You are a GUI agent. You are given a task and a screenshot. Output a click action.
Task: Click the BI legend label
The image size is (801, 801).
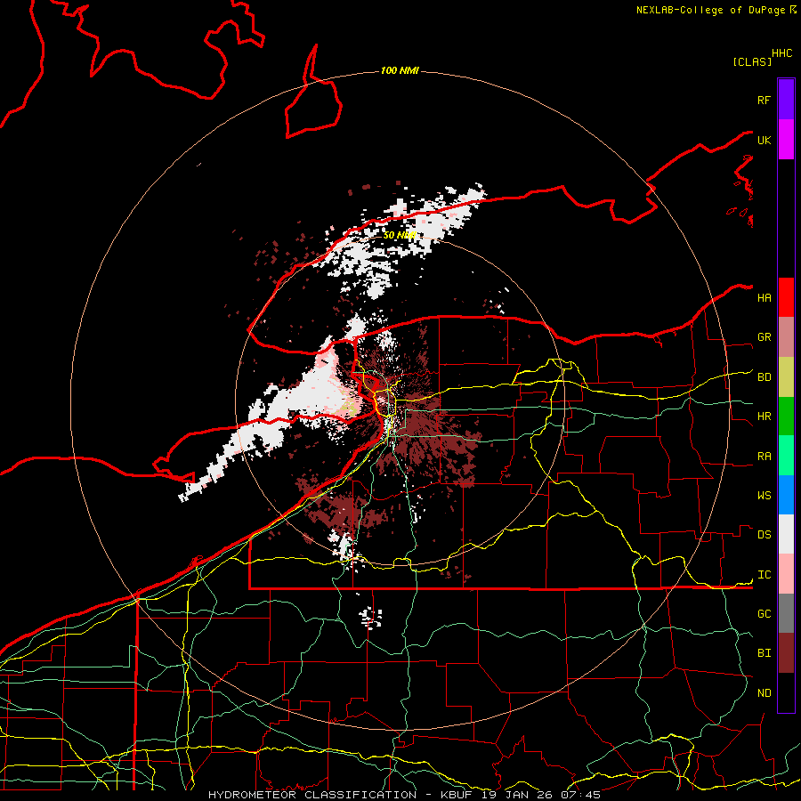click(764, 653)
